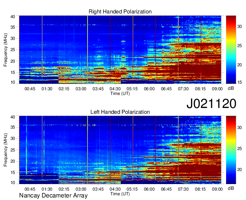The image size is (246, 200).
Task: Click 10 MHz tick on Right Handed frequency axis
Action: click(x=13, y=82)
